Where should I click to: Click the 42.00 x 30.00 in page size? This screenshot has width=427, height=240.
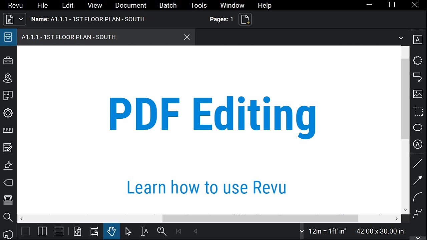(380, 231)
